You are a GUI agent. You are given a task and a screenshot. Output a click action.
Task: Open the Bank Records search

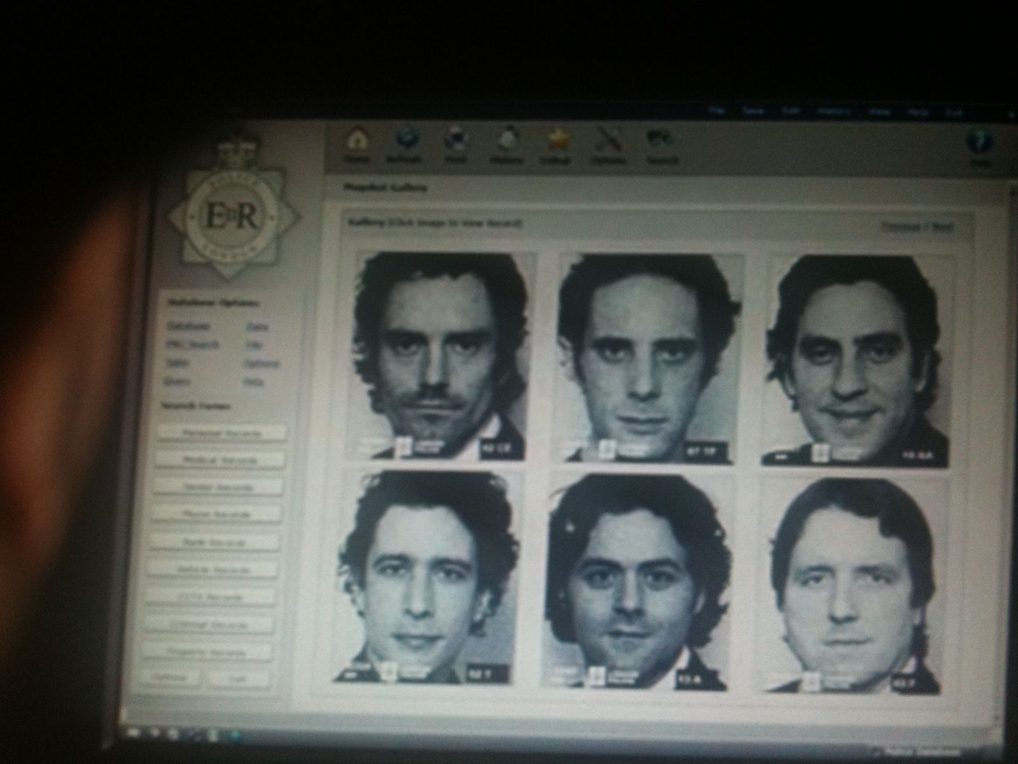click(x=214, y=542)
